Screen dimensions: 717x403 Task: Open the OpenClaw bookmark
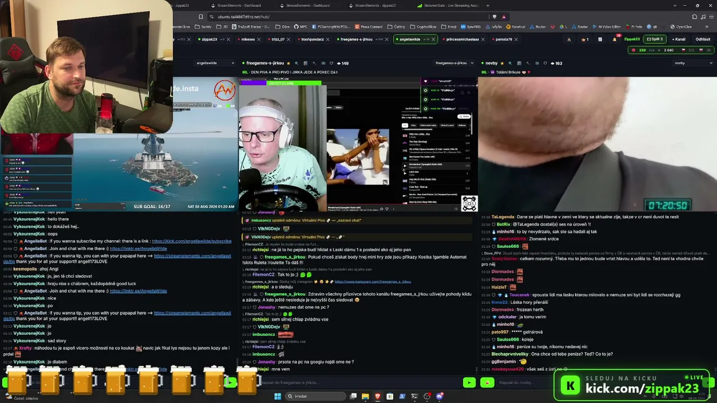[x=681, y=27]
